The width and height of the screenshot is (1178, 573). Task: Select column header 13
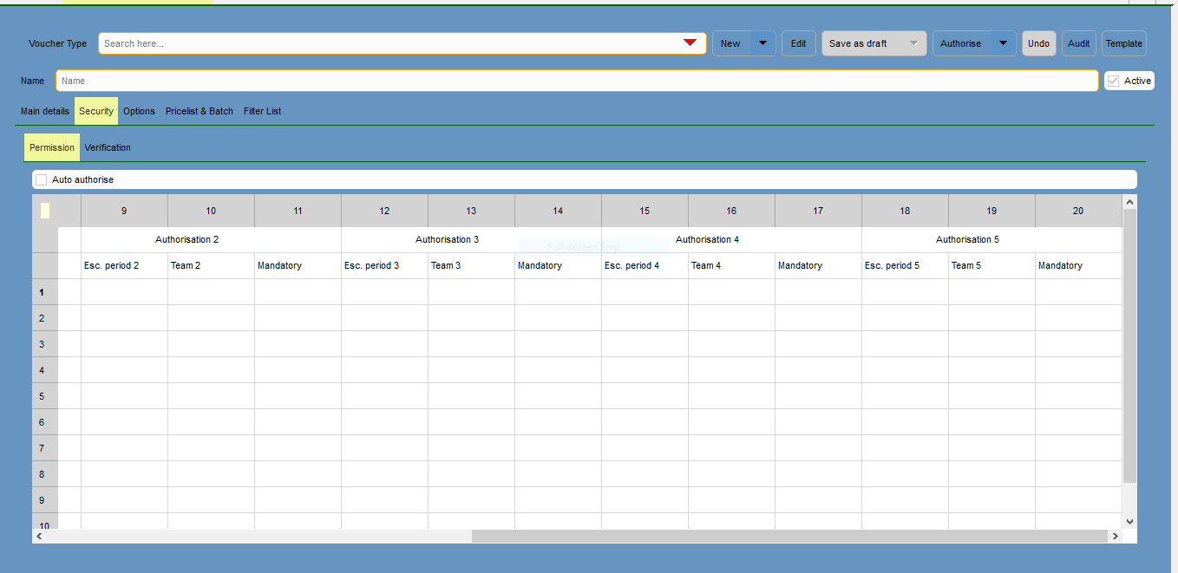pos(471,211)
